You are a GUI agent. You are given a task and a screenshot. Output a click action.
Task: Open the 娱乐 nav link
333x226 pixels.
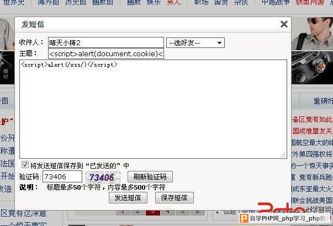[x=154, y=2]
